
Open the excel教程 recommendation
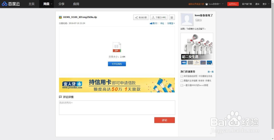click(x=196, y=85)
